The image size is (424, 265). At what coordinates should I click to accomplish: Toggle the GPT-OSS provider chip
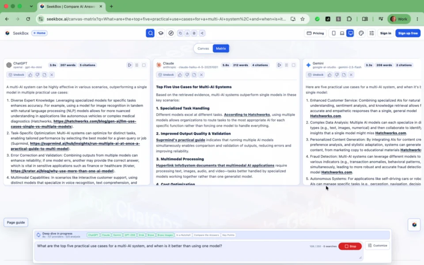coord(130,235)
